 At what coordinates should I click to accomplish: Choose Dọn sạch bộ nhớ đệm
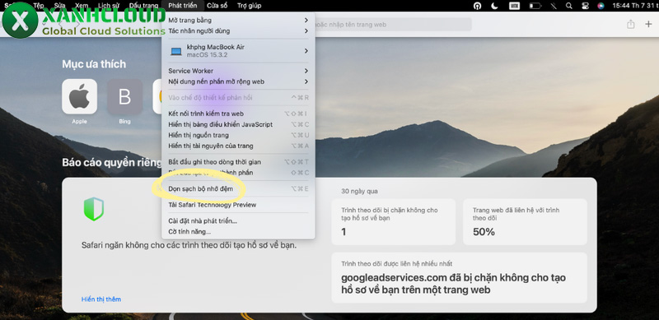(x=238, y=188)
